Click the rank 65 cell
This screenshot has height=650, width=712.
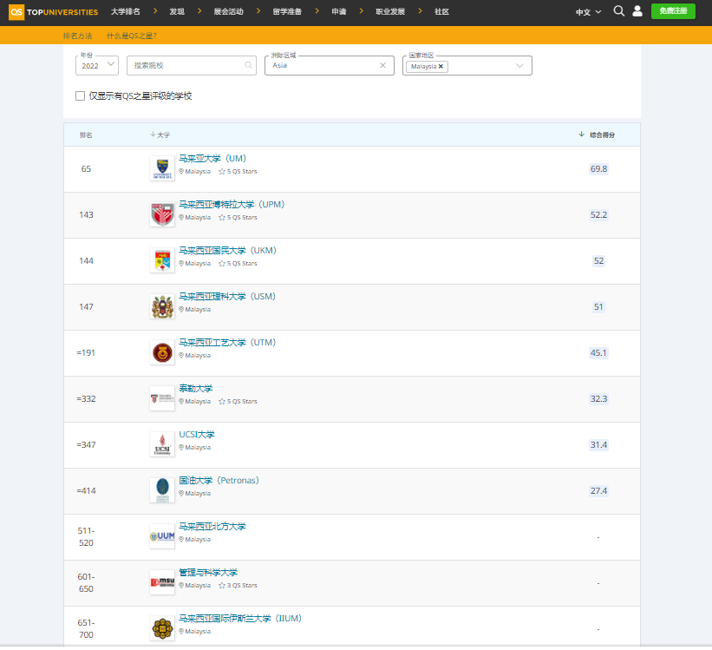tap(86, 168)
